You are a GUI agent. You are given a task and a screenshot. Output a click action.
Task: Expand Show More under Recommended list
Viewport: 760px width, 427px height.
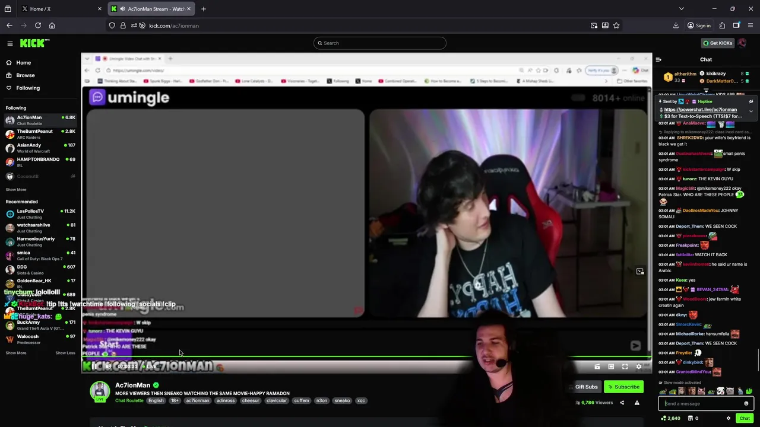pos(16,353)
